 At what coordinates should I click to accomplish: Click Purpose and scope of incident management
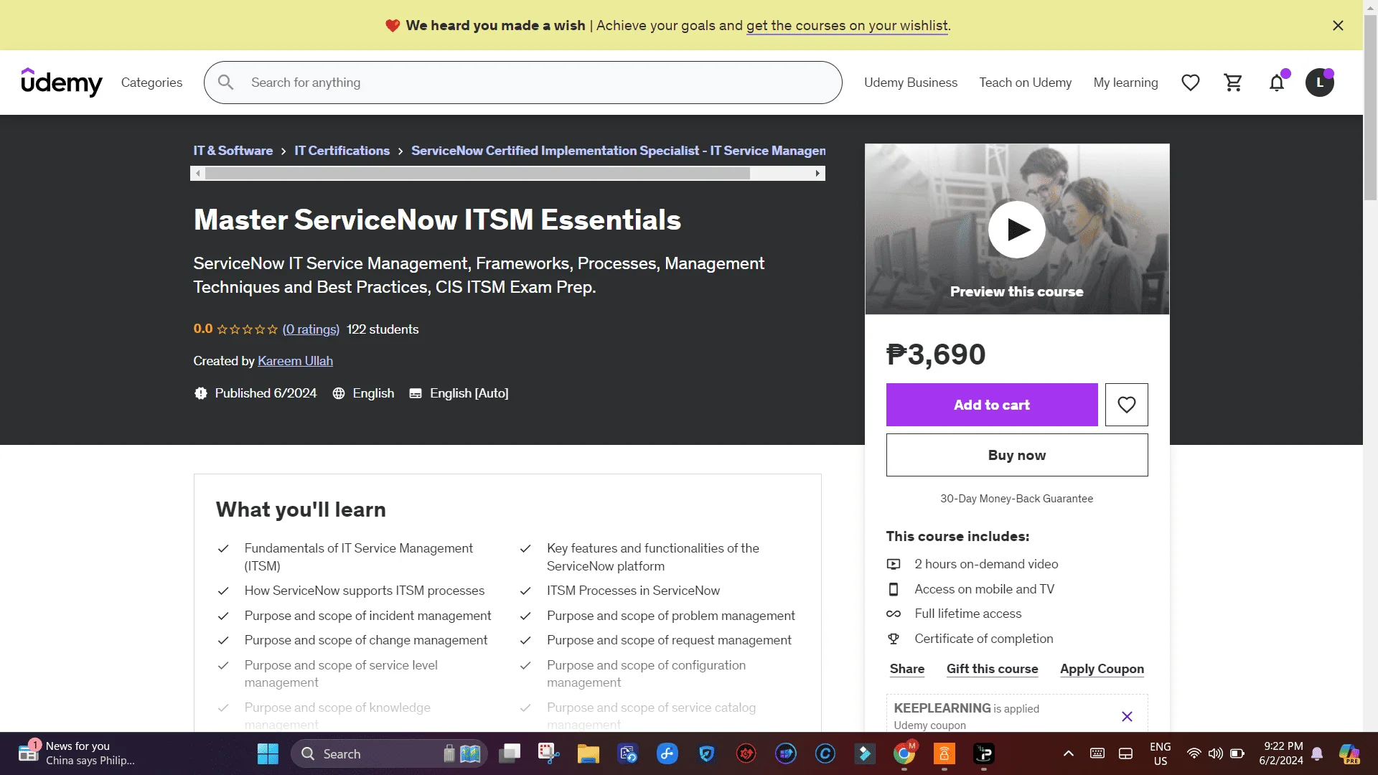point(367,616)
